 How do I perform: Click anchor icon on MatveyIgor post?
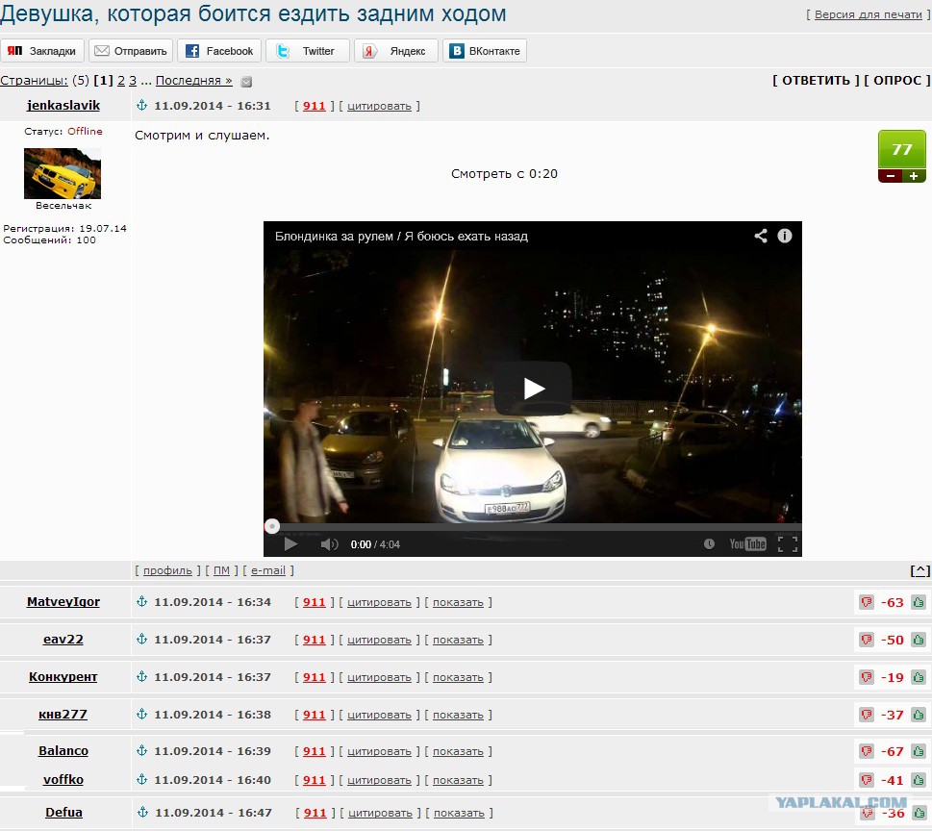[x=141, y=601]
